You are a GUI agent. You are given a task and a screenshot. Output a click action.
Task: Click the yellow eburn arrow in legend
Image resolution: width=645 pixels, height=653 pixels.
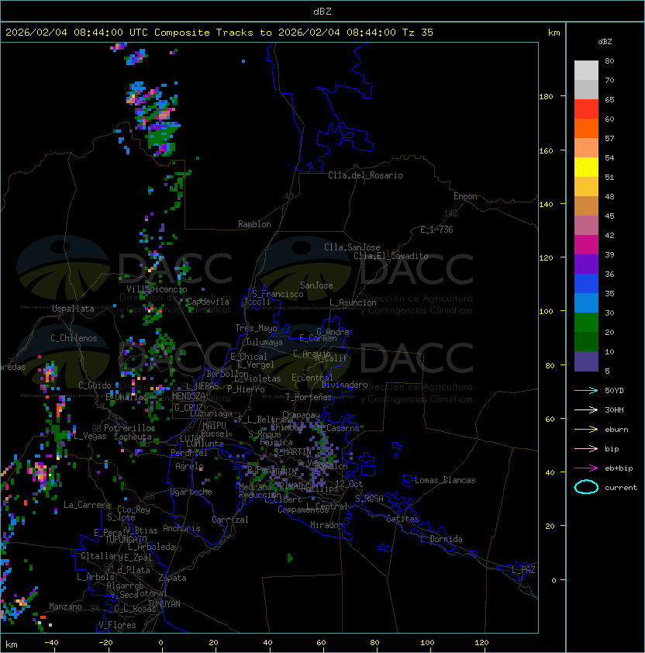pyautogui.click(x=586, y=430)
